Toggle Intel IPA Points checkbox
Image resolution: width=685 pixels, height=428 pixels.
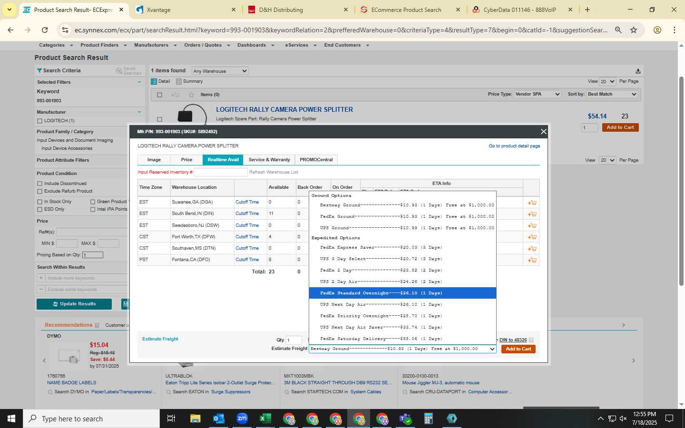click(93, 209)
